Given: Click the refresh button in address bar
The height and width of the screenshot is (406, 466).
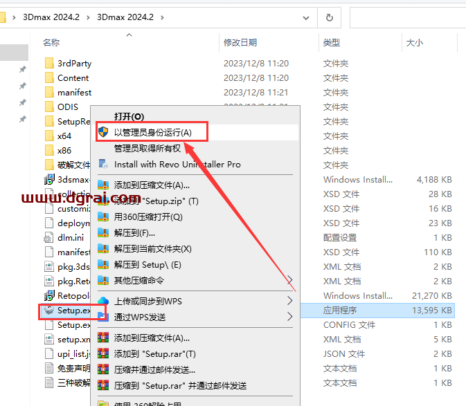Looking at the screenshot, I should (330, 17).
